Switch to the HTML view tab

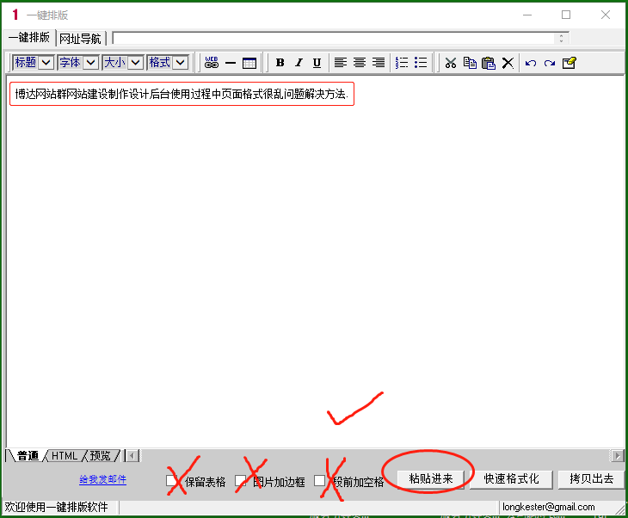[x=65, y=456]
